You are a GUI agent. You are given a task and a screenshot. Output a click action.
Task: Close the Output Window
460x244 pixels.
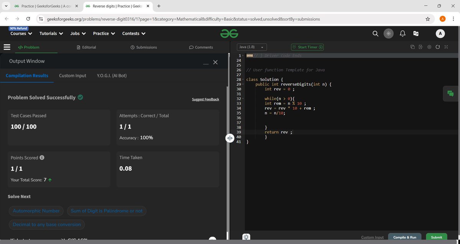215,62
